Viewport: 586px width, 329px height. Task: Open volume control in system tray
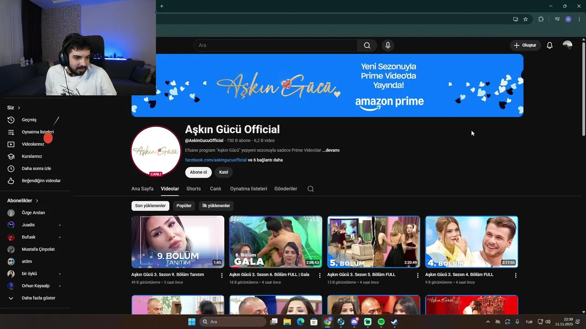548,322
